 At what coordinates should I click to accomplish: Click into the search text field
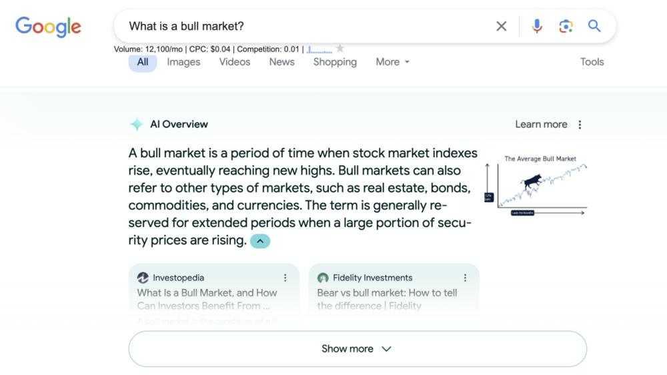click(300, 26)
